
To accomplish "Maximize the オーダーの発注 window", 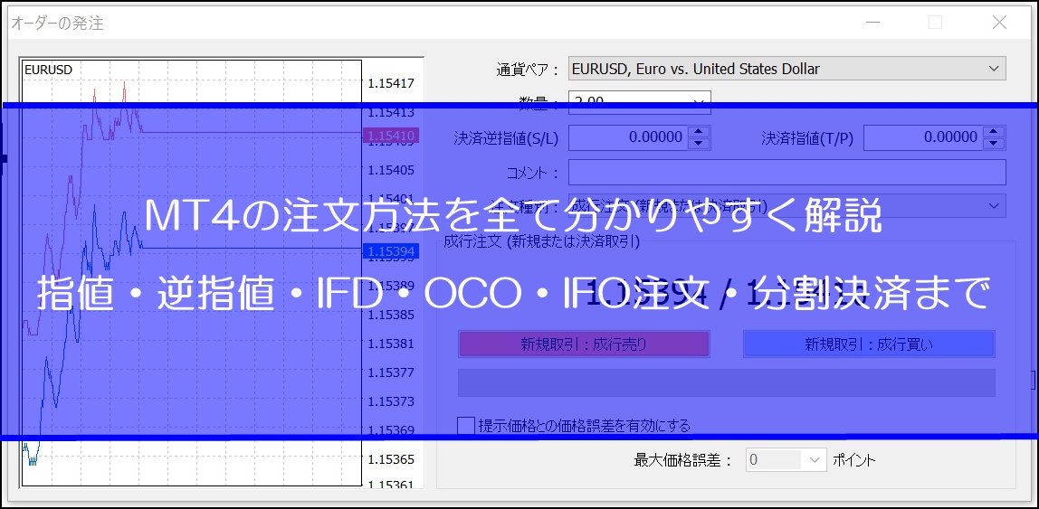I will click(x=935, y=23).
